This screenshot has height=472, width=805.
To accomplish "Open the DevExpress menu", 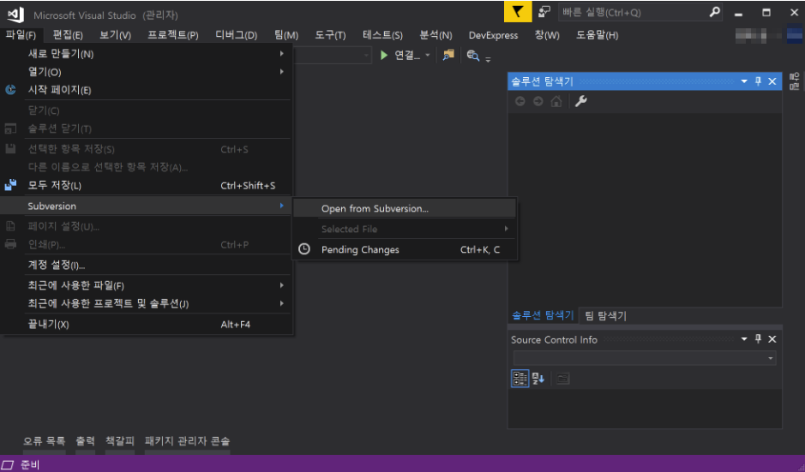I will pyautogui.click(x=493, y=35).
